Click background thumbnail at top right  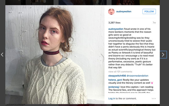pyautogui.click(x=135, y=3)
